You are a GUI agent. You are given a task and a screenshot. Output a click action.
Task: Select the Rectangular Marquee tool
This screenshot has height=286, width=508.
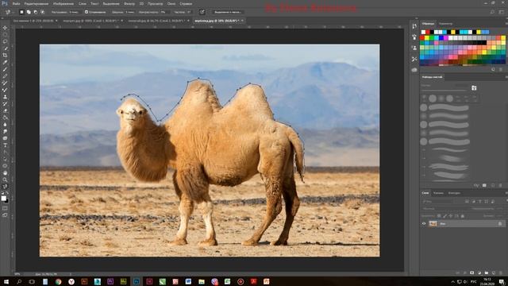coord(5,35)
